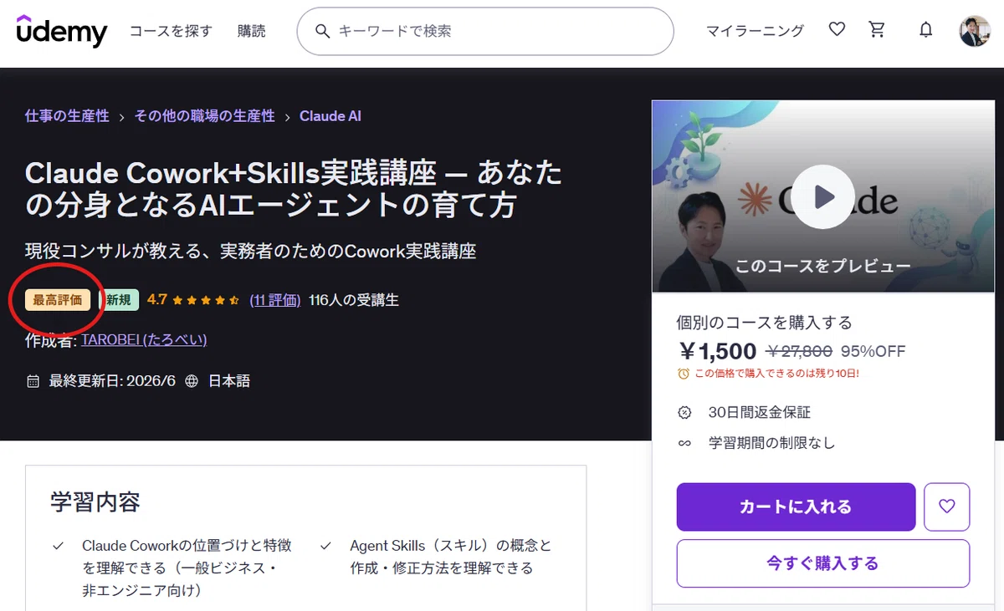
Task: Click the calendar icon beside 最終更新日
Action: tap(33, 381)
